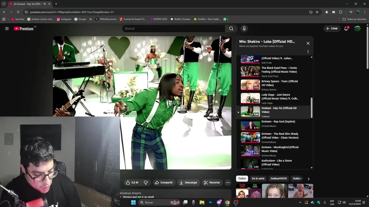Open a new browser tab
The image size is (369, 207).
(x=56, y=4)
